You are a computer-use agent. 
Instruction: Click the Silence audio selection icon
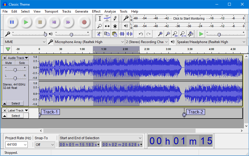[130, 34]
